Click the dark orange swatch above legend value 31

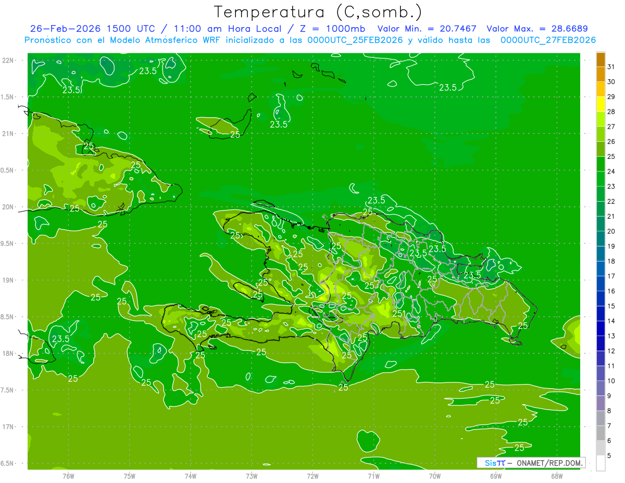[601, 59]
